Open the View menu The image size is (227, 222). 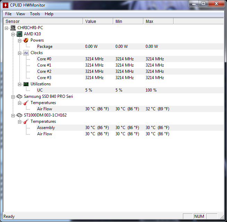[x=20, y=14]
